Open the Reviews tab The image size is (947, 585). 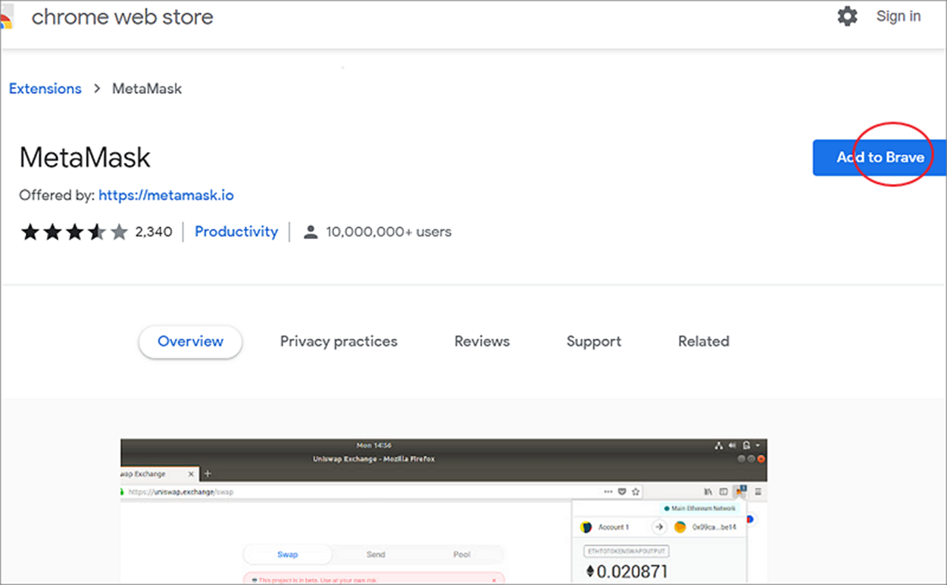click(x=482, y=341)
